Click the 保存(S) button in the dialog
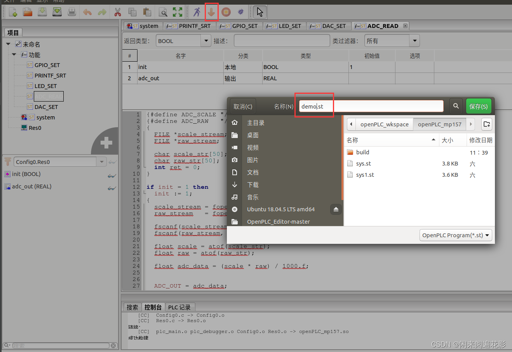Image resolution: width=512 pixels, height=352 pixels. coord(478,106)
